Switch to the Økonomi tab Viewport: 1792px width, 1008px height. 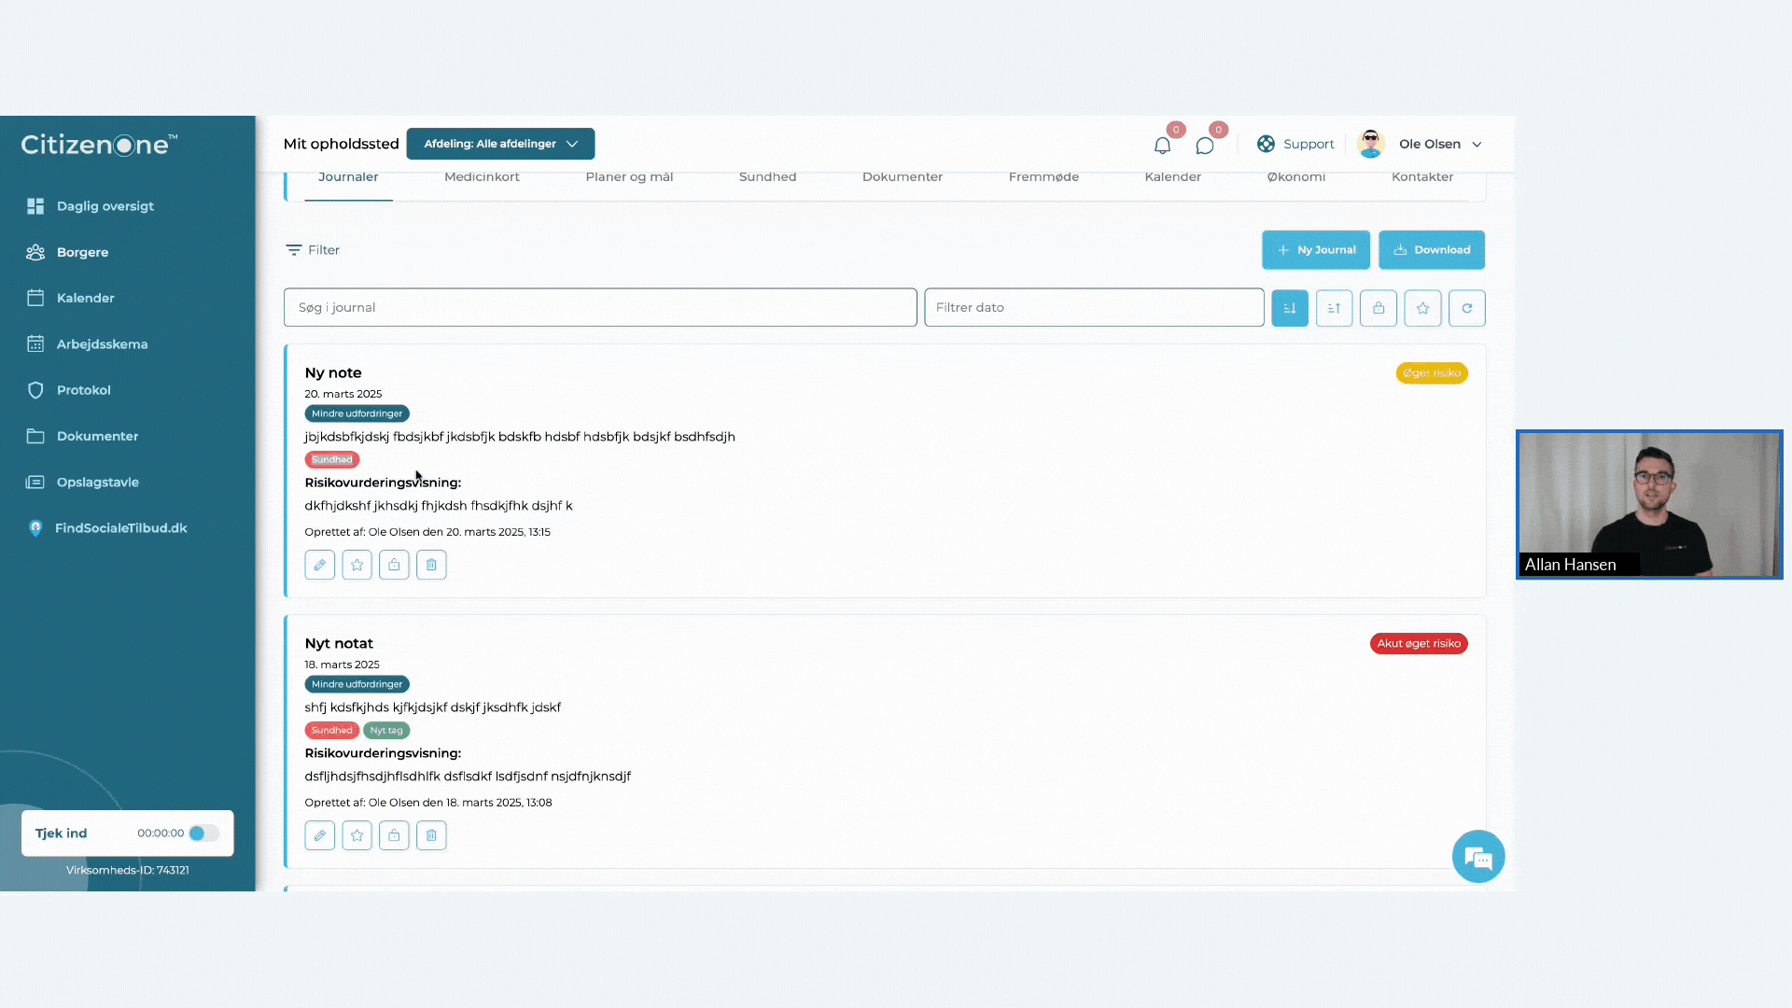(x=1295, y=177)
